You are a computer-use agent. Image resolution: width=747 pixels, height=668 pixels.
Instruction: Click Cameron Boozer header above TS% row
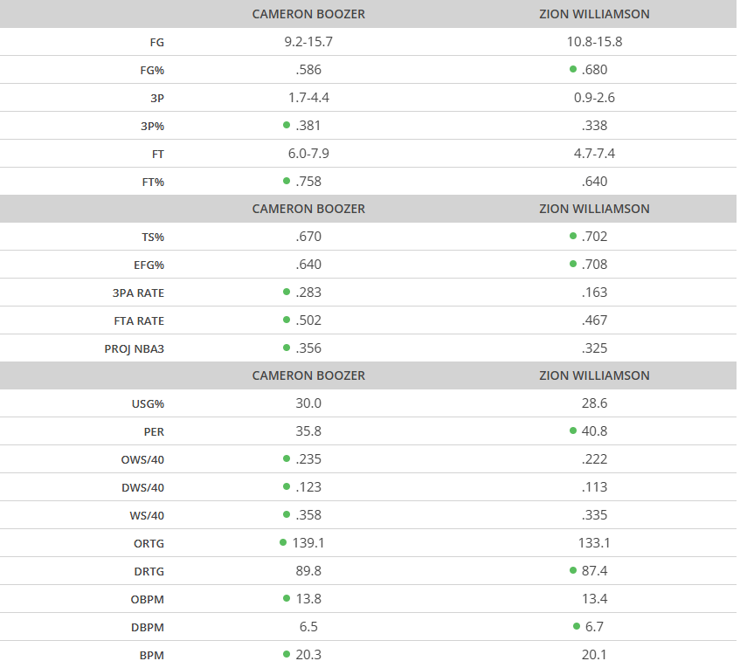tap(308, 209)
